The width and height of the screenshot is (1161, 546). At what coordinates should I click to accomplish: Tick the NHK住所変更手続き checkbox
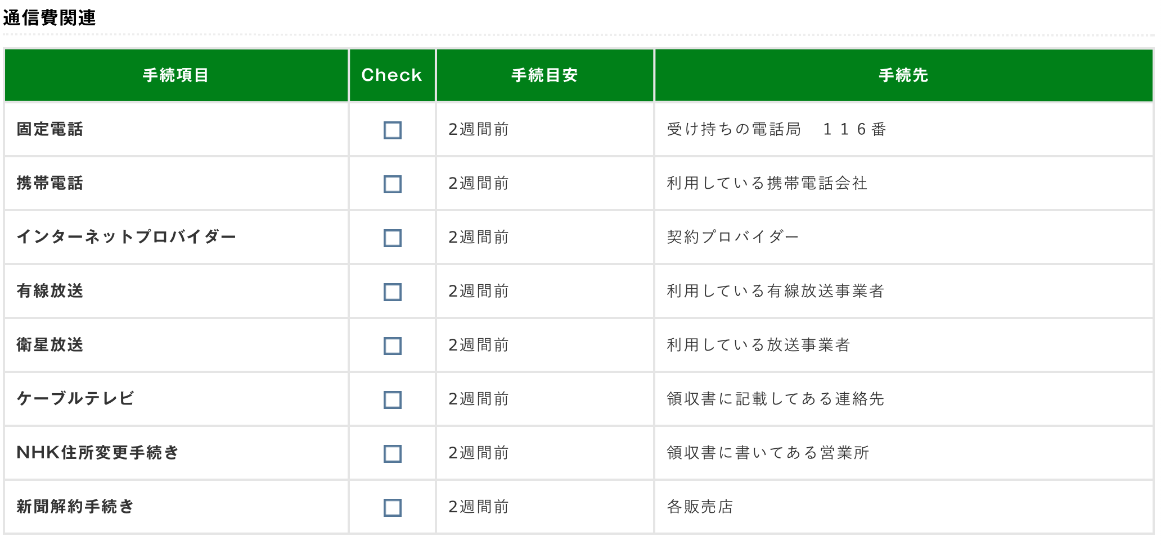coord(392,454)
